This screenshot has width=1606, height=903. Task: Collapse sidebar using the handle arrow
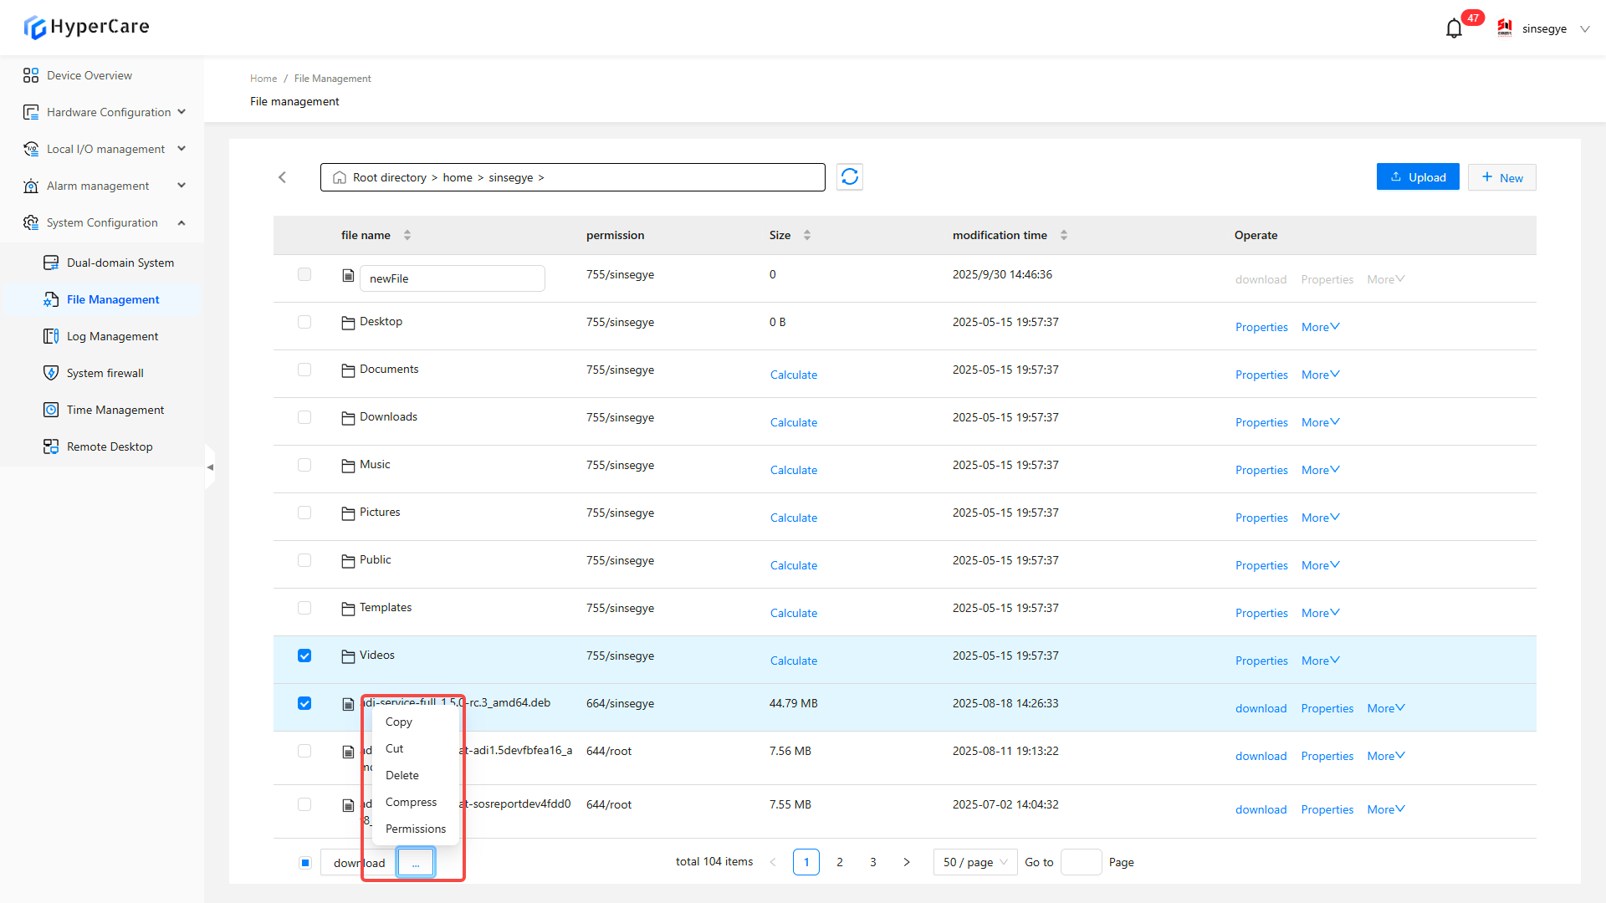pyautogui.click(x=210, y=467)
